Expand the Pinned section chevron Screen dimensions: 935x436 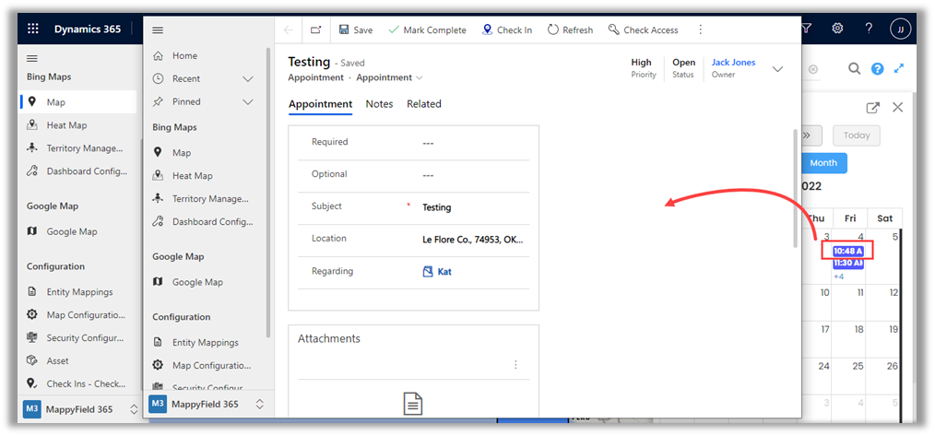pyautogui.click(x=247, y=101)
